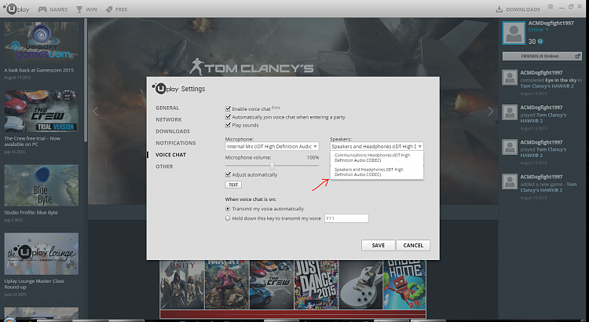Select Notifications settings tab

click(175, 143)
